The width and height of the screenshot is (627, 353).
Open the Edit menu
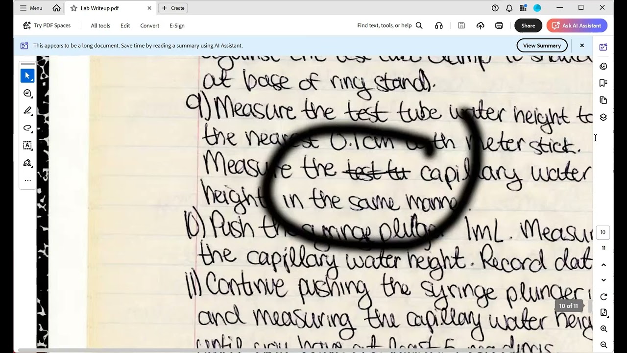pos(125,25)
